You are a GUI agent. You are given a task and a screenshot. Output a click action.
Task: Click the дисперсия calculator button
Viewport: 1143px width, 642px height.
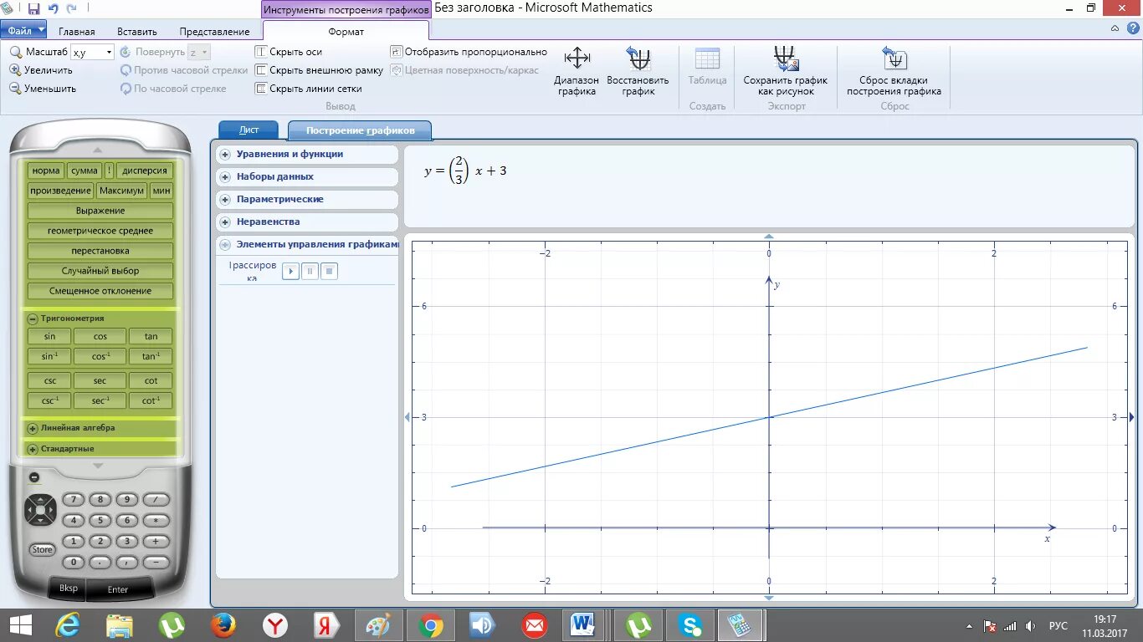145,171
